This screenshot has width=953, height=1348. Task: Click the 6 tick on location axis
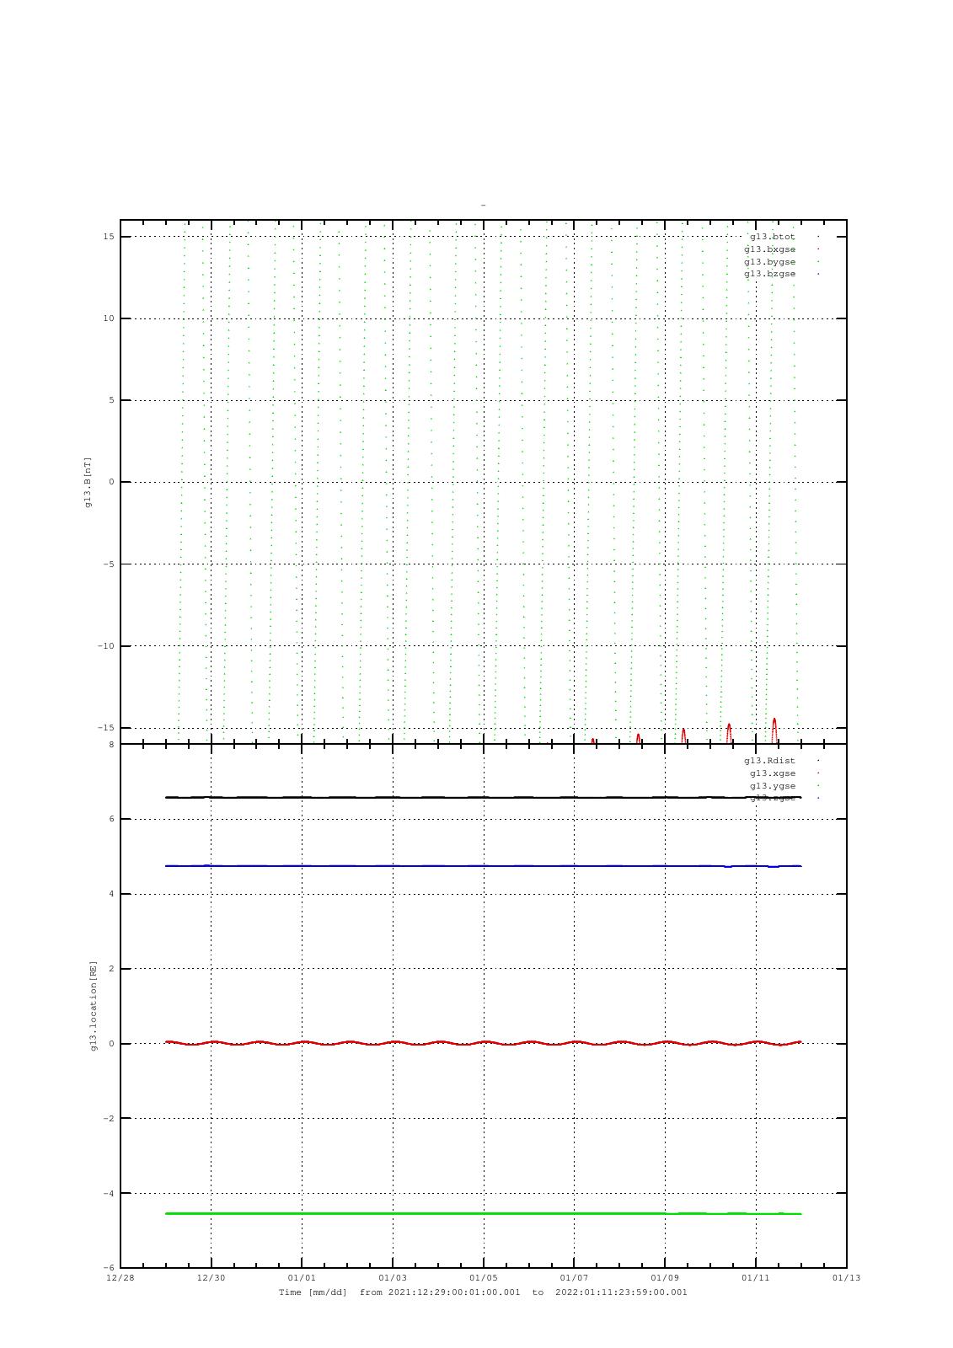pos(112,819)
